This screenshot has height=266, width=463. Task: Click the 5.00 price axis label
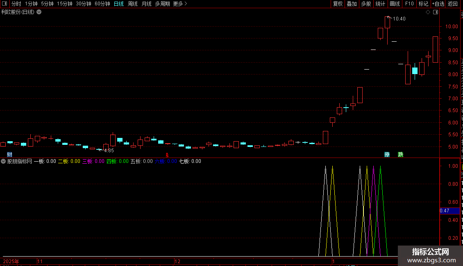tap(453, 147)
